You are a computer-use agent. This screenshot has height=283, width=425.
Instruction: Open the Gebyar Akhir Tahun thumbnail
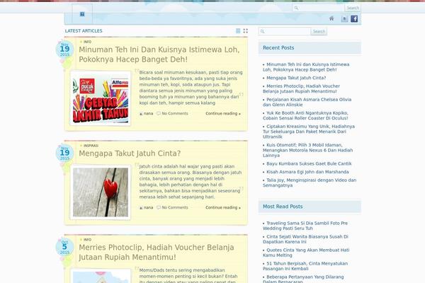click(x=101, y=98)
